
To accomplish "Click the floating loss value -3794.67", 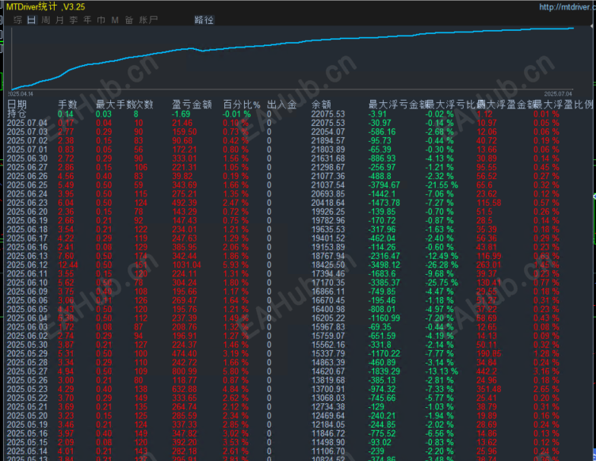I will (384, 185).
